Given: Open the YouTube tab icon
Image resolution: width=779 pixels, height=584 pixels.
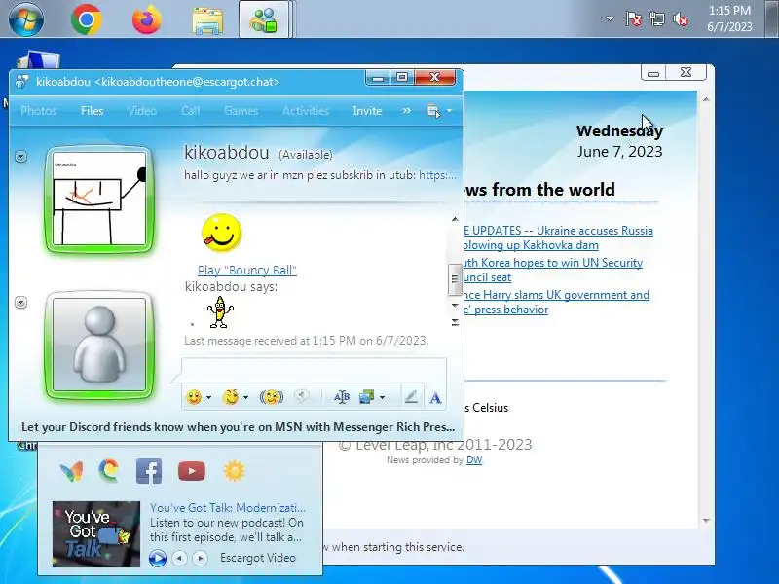Looking at the screenshot, I should click(x=192, y=471).
